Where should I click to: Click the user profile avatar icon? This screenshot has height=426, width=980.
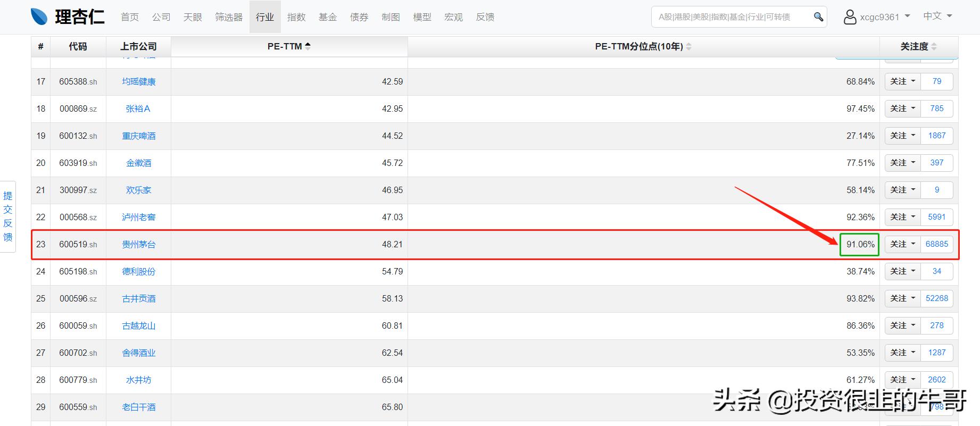850,17
